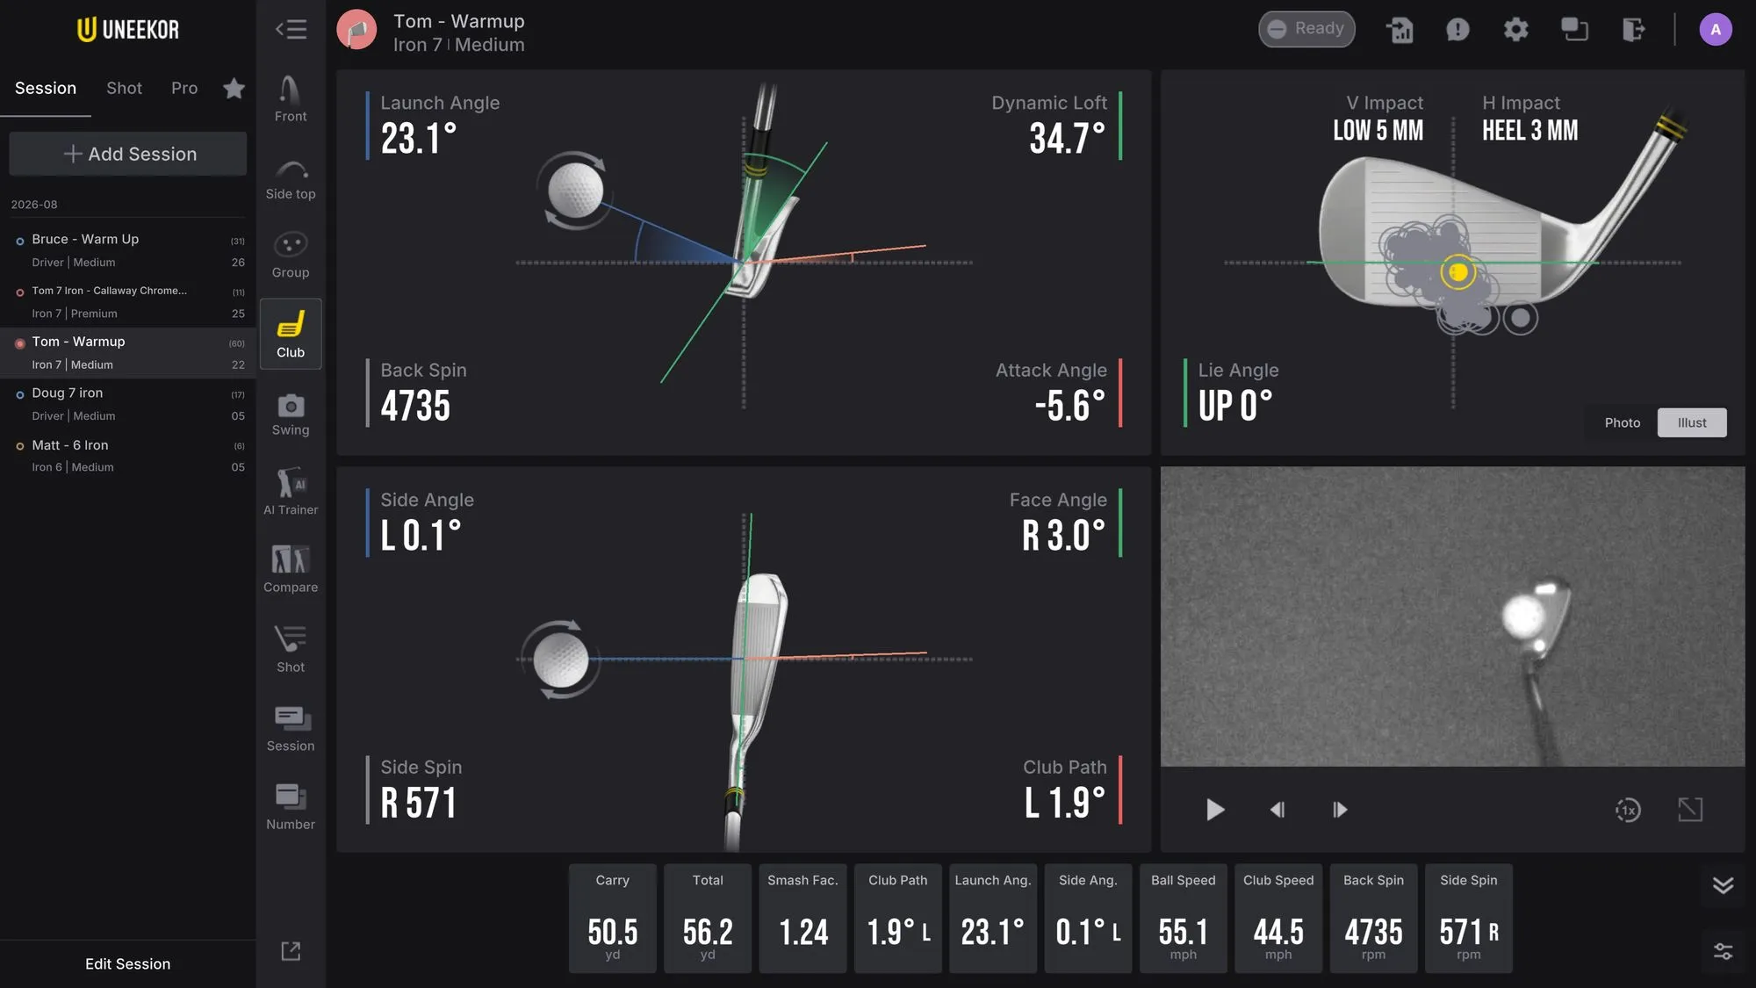Expand the swing video to fullscreen
1756x988 pixels.
tap(1690, 810)
